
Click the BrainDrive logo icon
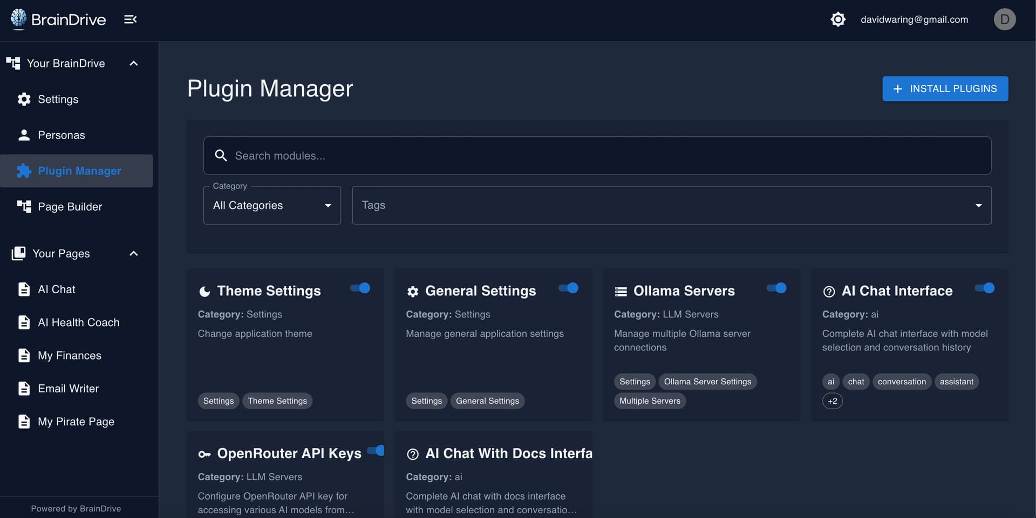(x=18, y=18)
